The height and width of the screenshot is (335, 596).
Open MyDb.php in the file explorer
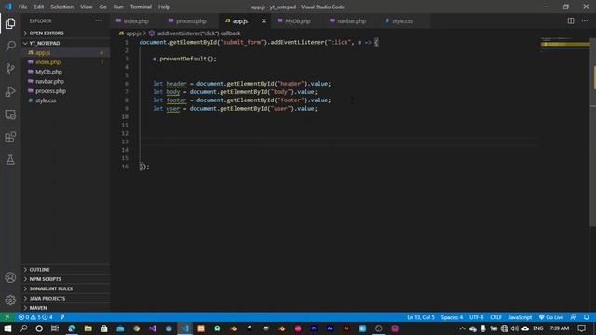(x=48, y=72)
